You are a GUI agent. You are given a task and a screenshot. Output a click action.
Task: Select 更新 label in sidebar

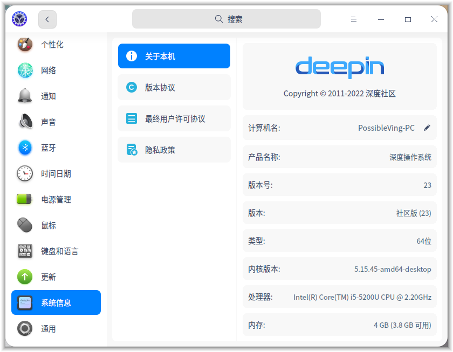[x=49, y=277]
